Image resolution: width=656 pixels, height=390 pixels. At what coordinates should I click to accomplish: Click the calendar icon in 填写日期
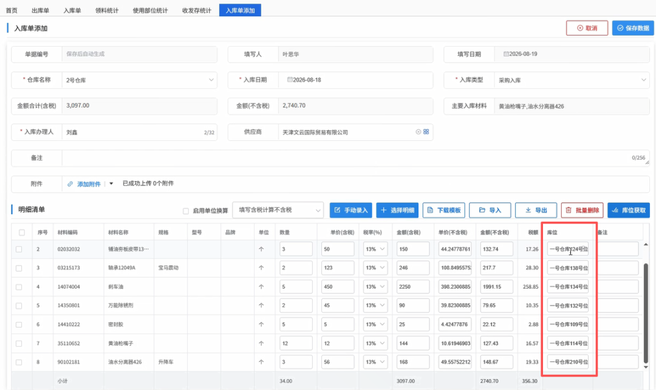click(506, 54)
